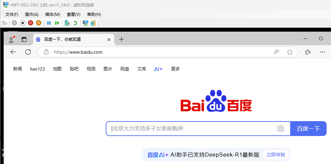Click the Turn Off stop-square icon
The width and height of the screenshot is (331, 164).
click(x=23, y=23)
